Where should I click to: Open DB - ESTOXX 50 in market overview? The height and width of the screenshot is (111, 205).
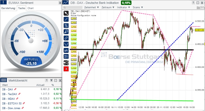(x=12, y=103)
